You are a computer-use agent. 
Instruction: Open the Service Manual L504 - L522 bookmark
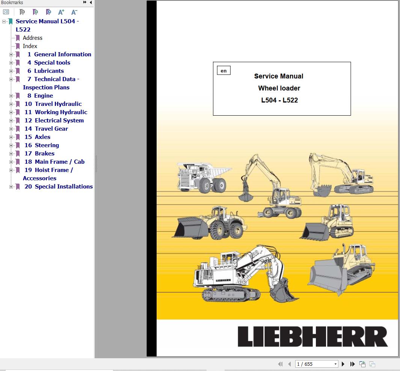pyautogui.click(x=47, y=25)
